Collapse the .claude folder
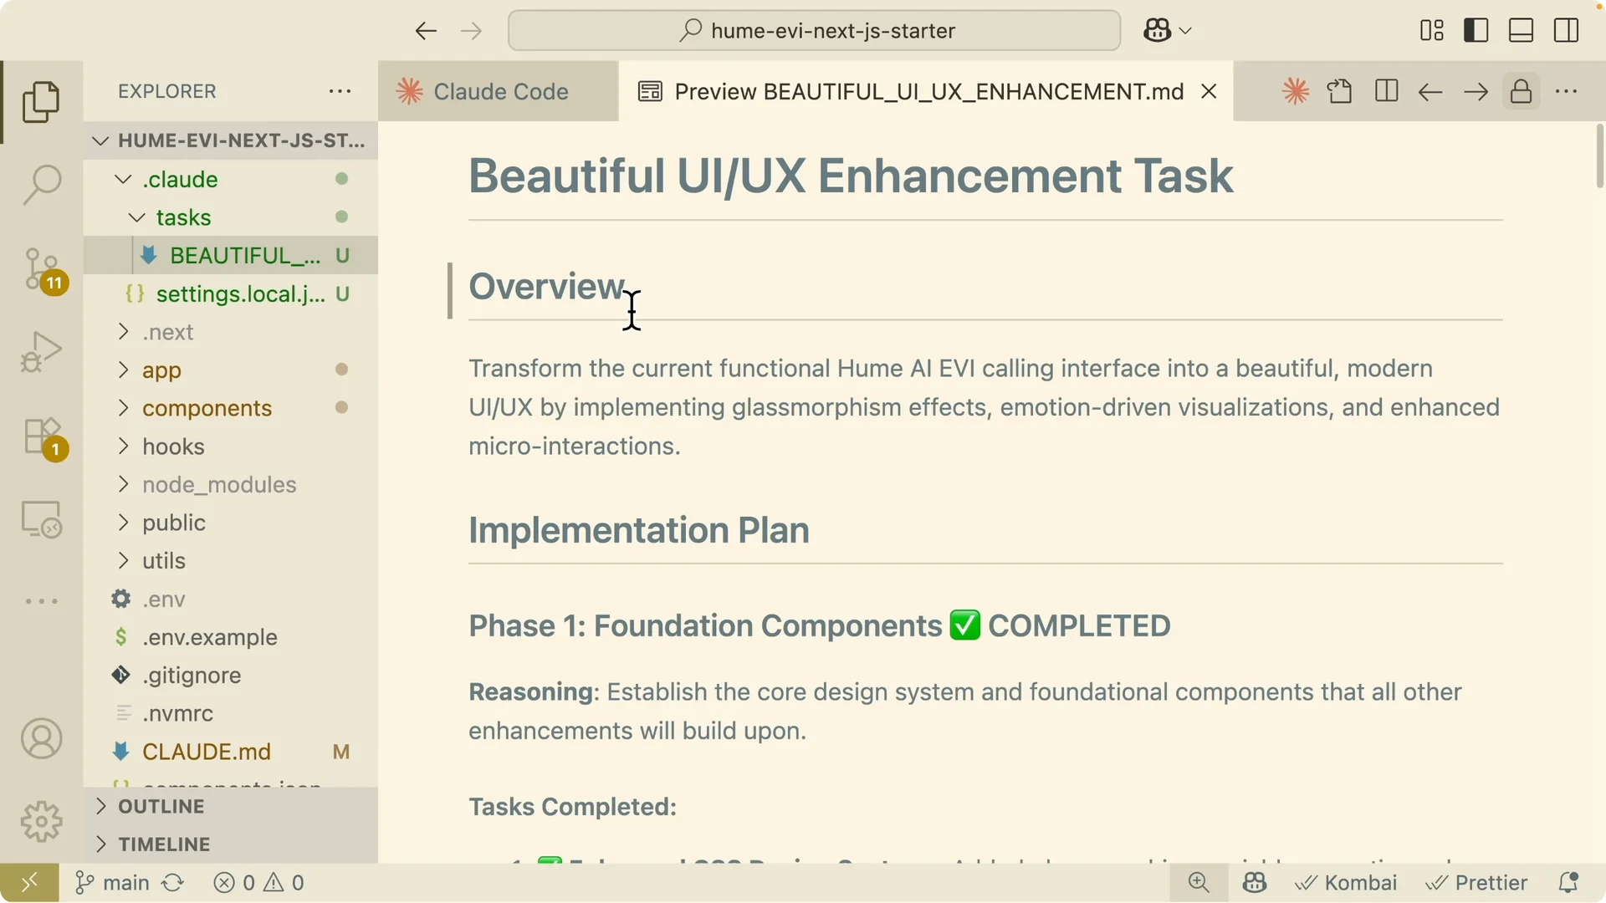This screenshot has width=1606, height=903. coord(231,179)
